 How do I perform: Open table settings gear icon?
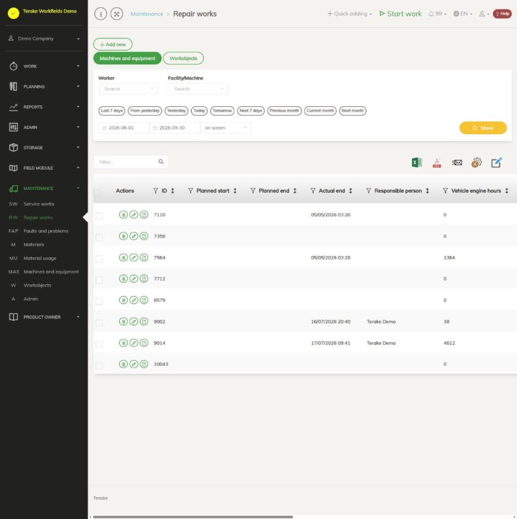click(x=476, y=163)
